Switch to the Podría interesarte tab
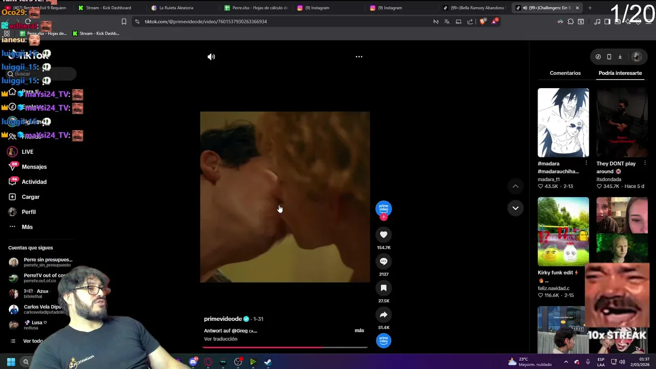656x369 pixels. (x=620, y=73)
